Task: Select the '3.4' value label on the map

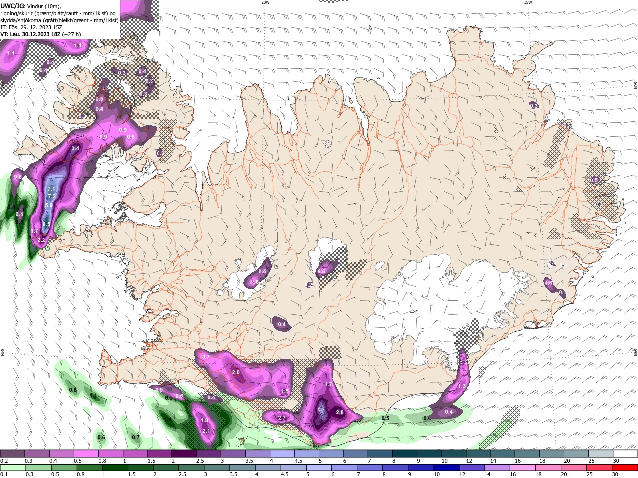Action: (76, 148)
